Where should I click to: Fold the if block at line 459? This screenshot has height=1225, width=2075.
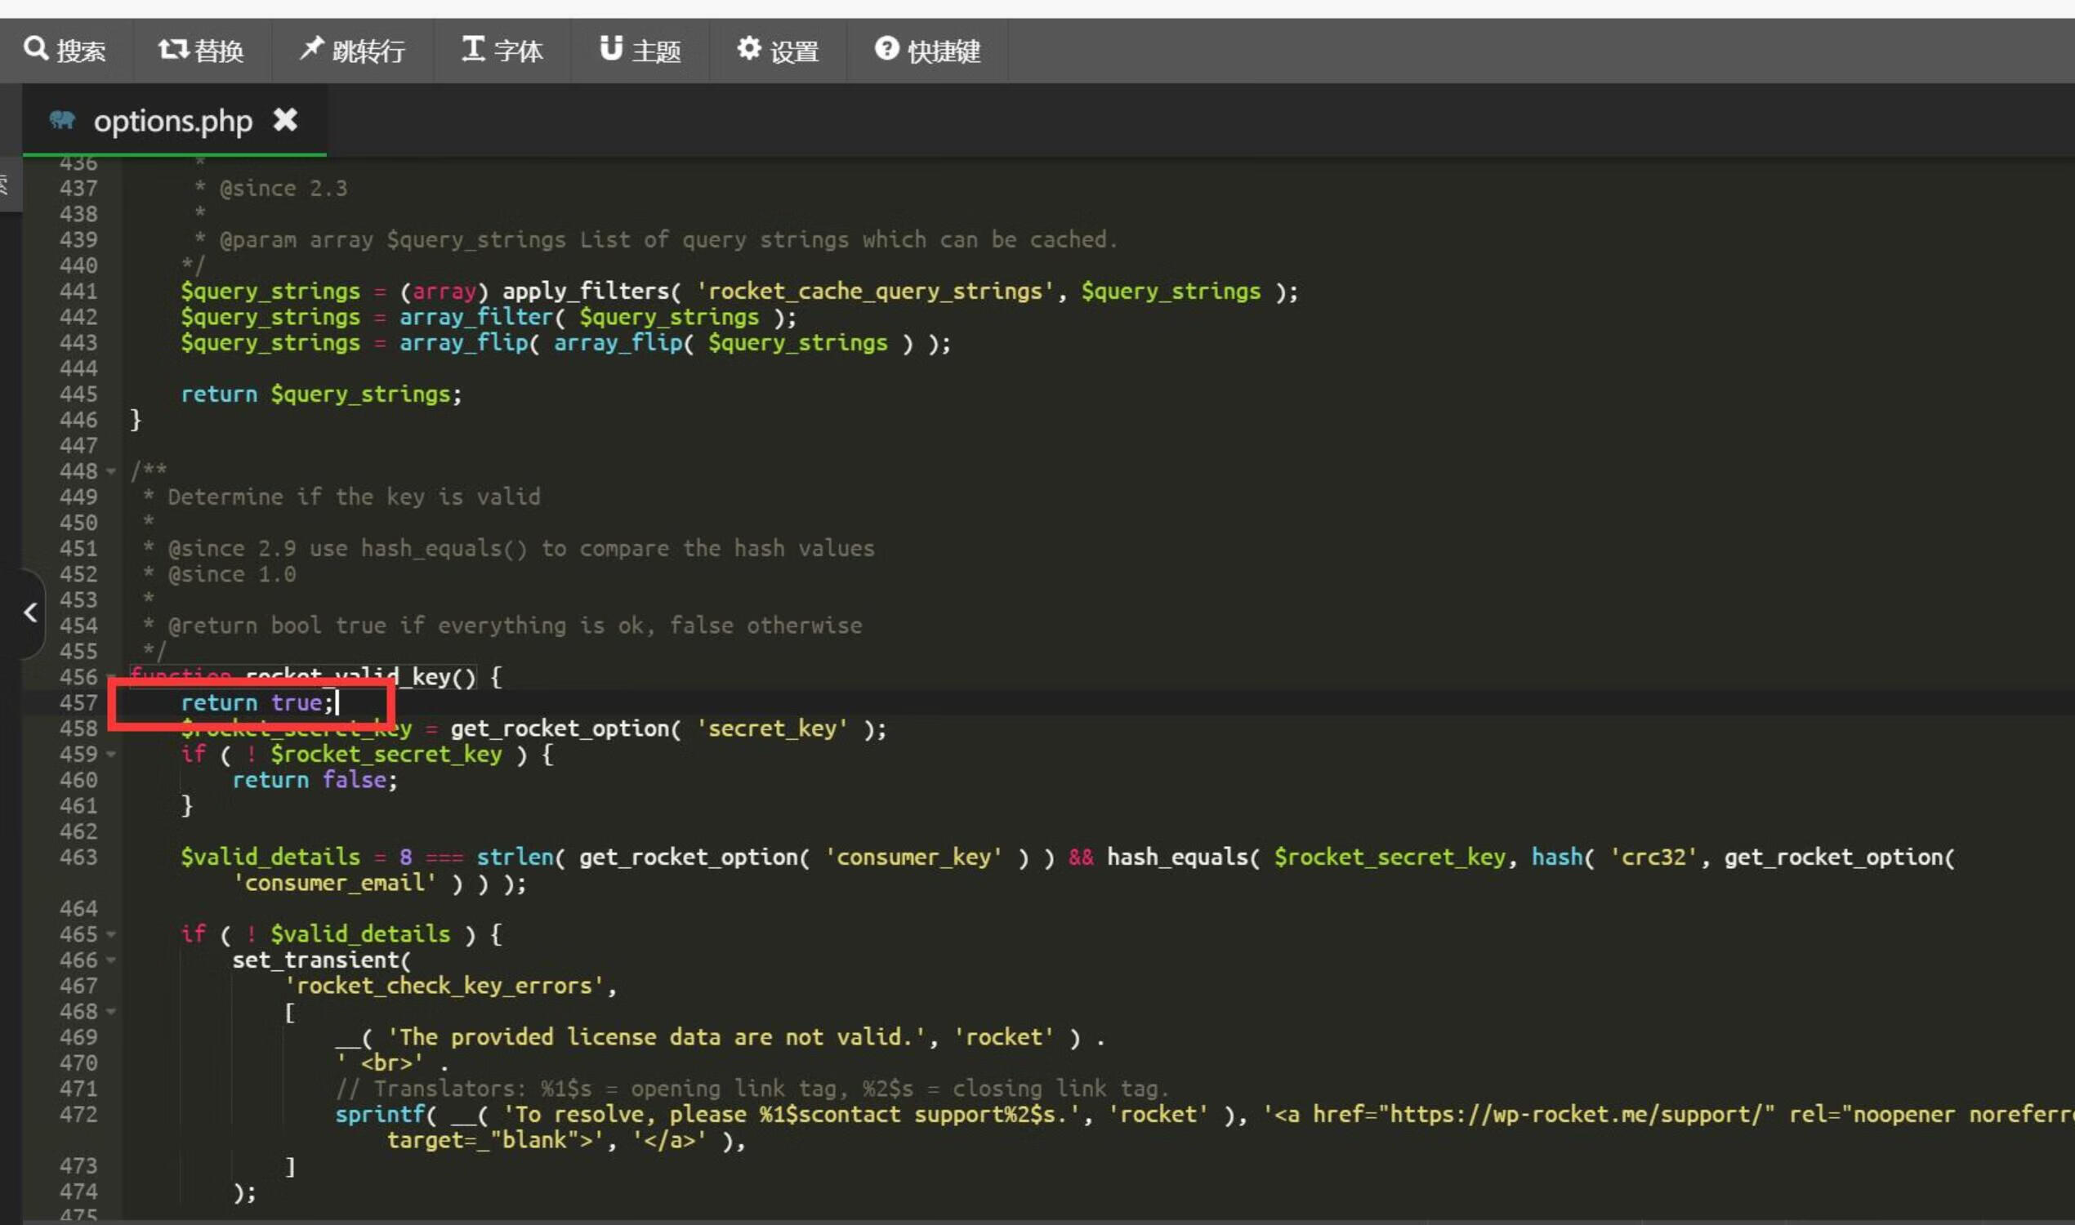click(110, 755)
